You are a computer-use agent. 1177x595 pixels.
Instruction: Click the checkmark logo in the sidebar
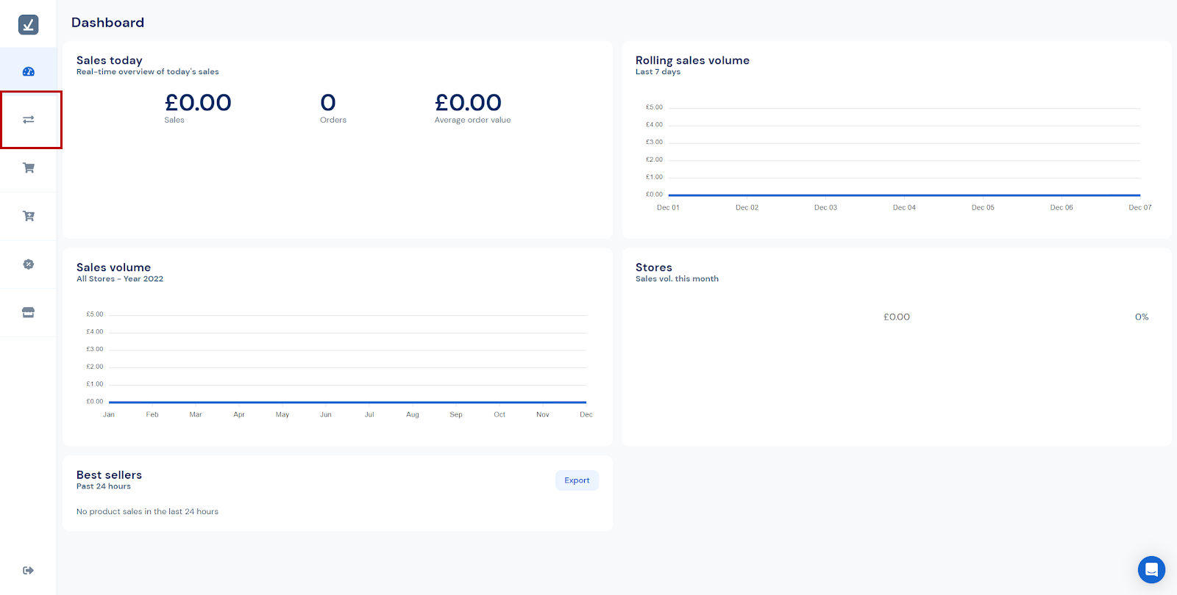pos(28,25)
